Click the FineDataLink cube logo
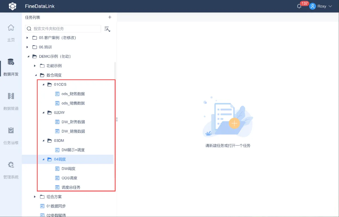Screen dimensions: 339x217 click(12, 6)
